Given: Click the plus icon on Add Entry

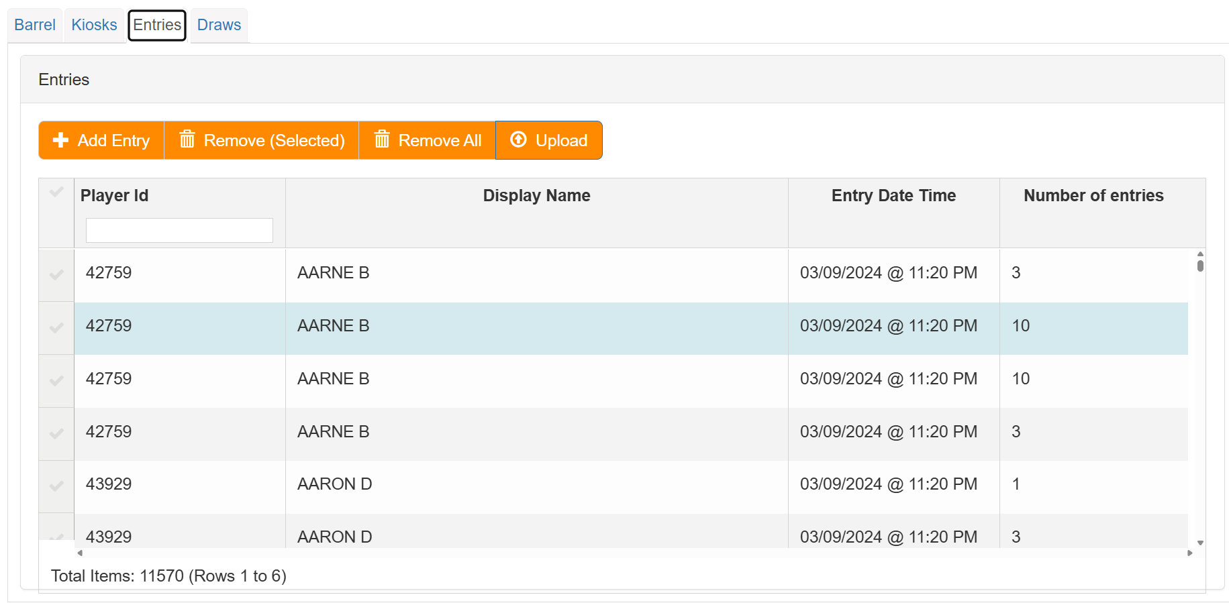Looking at the screenshot, I should [60, 140].
